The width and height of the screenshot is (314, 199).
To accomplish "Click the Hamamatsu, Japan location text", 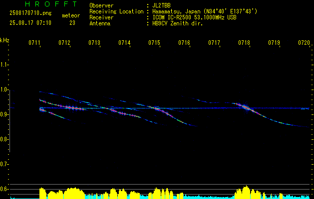I will [x=205, y=11].
